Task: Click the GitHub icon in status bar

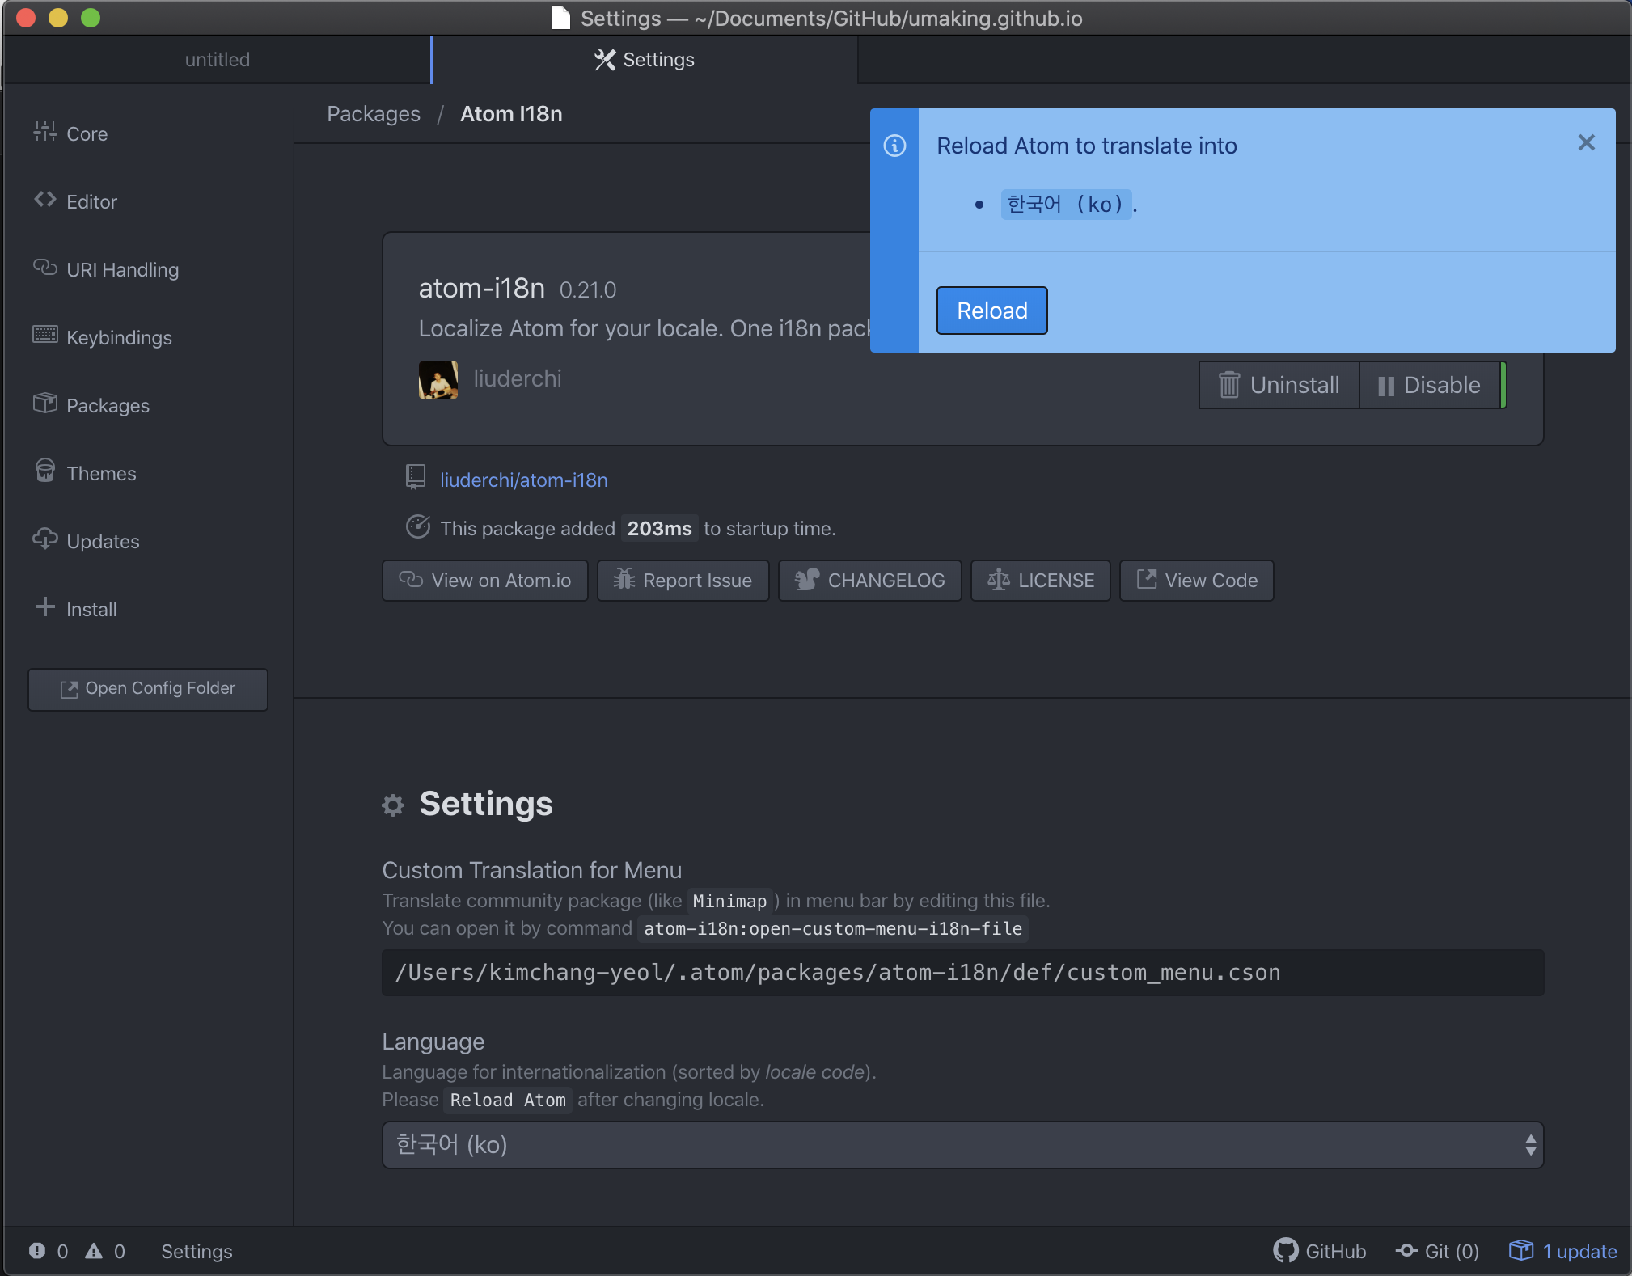Action: (1285, 1251)
